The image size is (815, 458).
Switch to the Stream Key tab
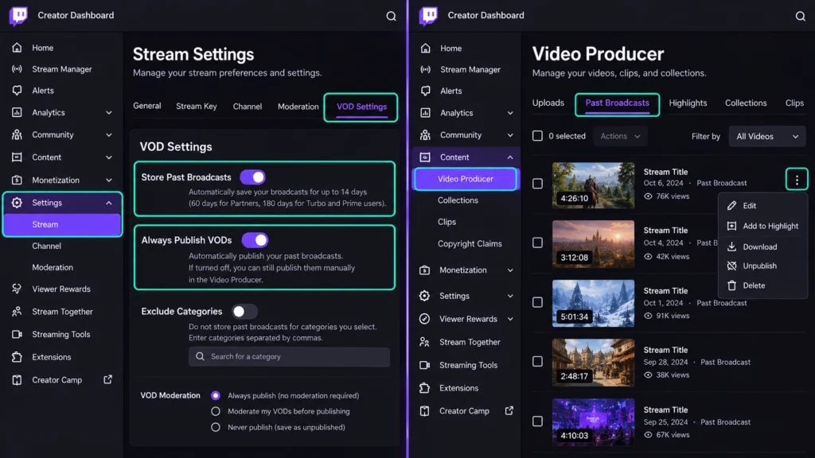pyautogui.click(x=197, y=107)
